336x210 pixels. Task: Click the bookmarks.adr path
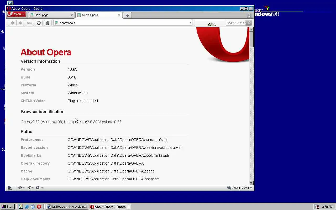coord(118,155)
